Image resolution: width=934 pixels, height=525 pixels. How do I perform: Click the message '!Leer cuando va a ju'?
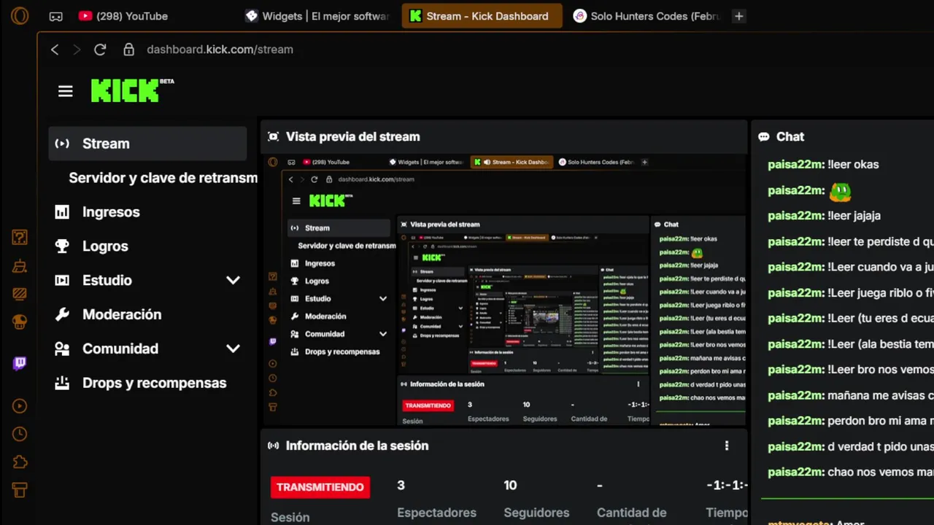(x=881, y=267)
